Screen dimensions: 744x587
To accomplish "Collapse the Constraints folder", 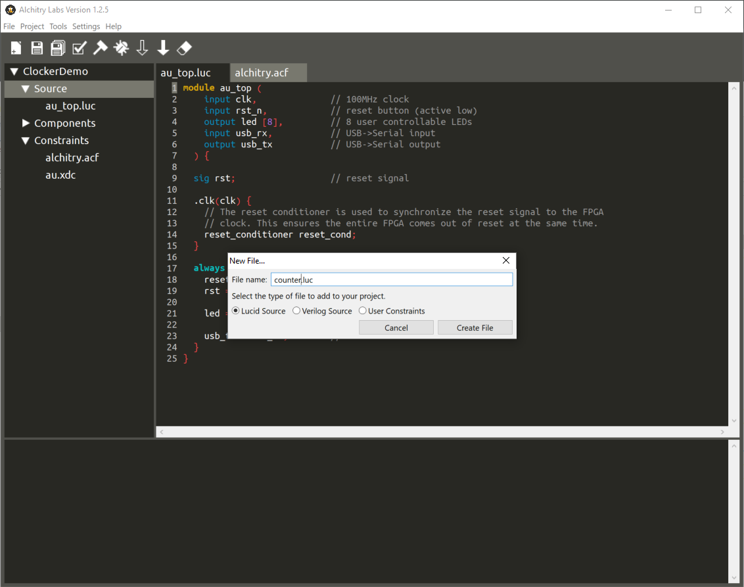I will [x=26, y=141].
